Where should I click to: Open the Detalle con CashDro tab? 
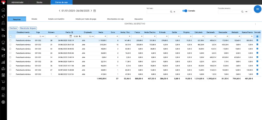(x=56, y=19)
